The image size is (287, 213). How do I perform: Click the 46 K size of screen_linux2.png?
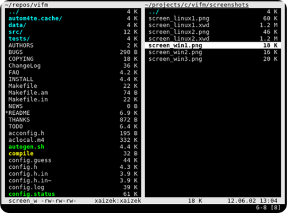270,32
